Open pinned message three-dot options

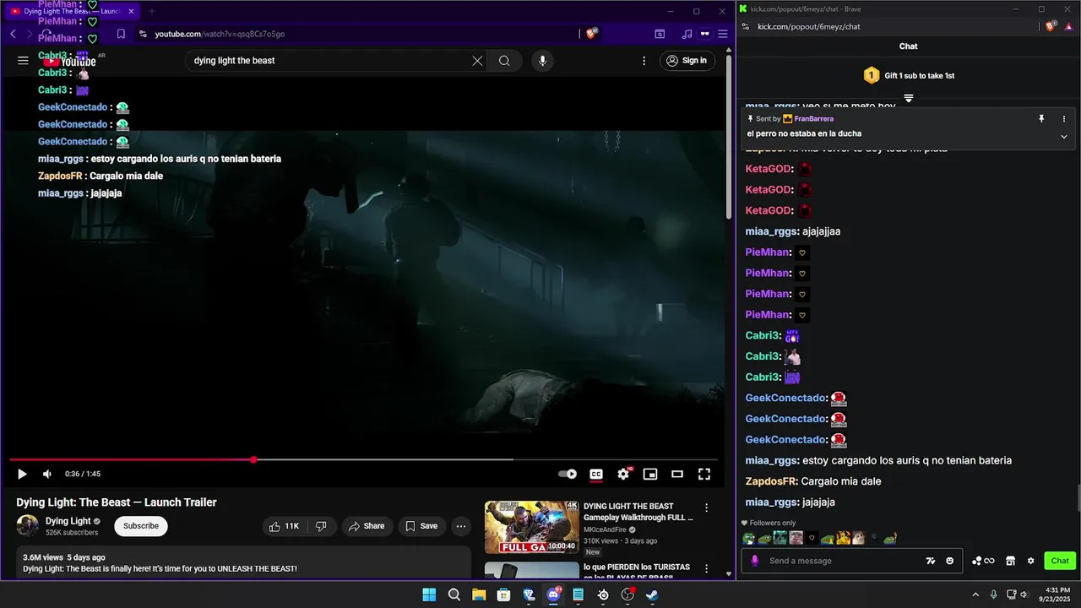point(1064,119)
